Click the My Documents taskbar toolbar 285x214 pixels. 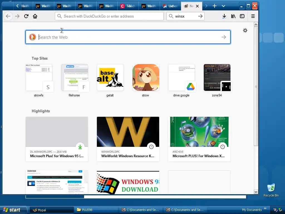[x=252, y=210]
